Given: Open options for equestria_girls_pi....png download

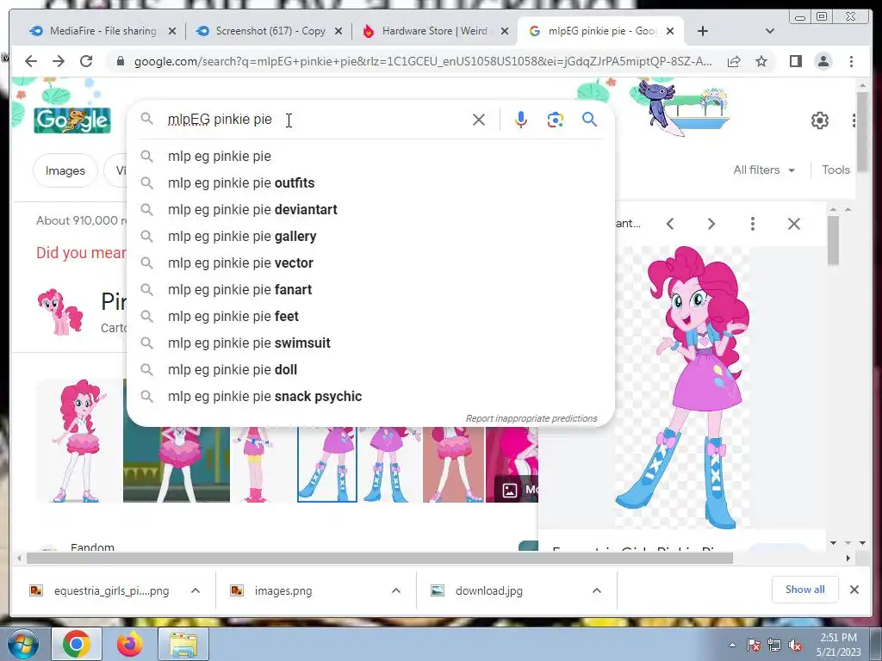Looking at the screenshot, I should pyautogui.click(x=196, y=590).
